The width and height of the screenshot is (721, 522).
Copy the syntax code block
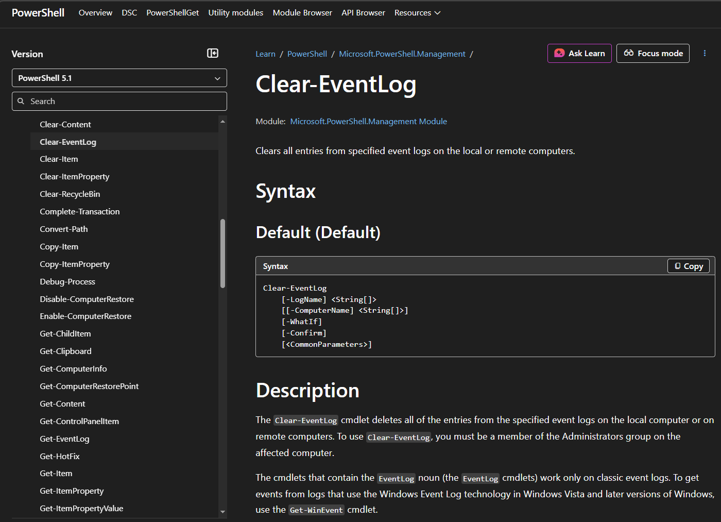[689, 266]
